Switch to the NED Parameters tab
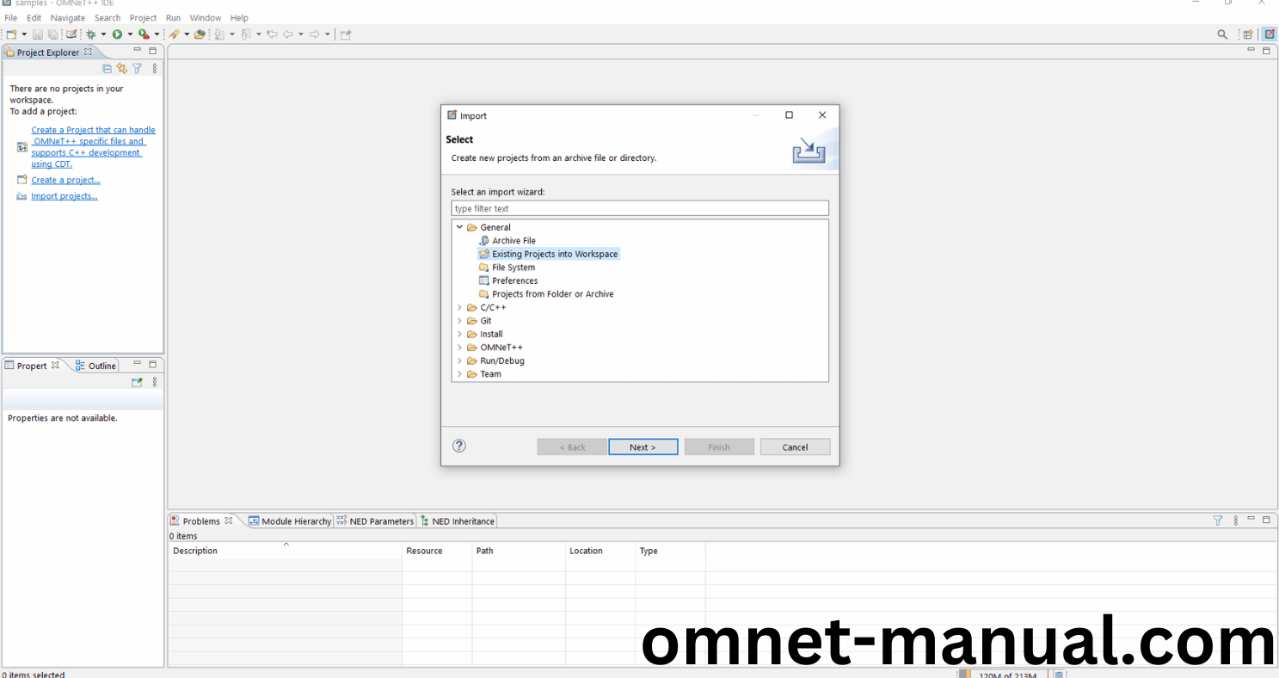Image resolution: width=1279 pixels, height=678 pixels. tap(375, 521)
